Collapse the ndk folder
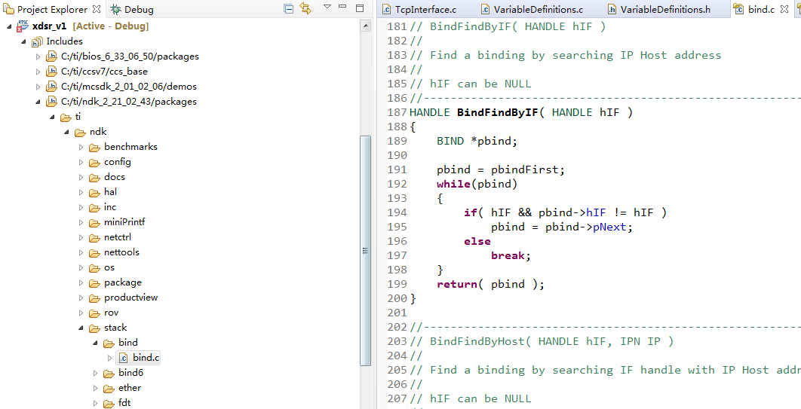This screenshot has height=409, width=801. (x=66, y=132)
